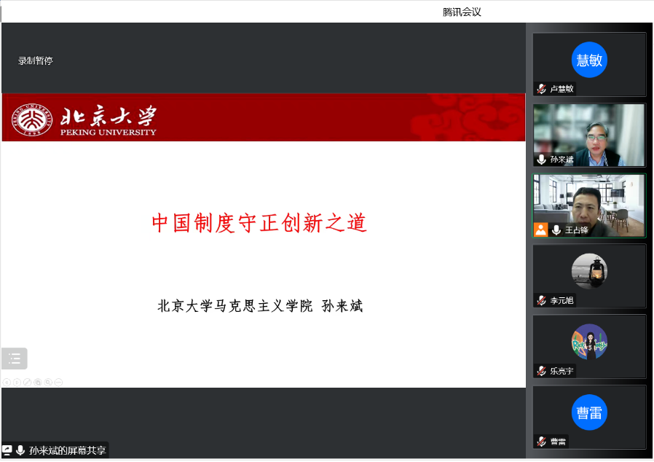Select 王占锋's video thumbnail
The width and height of the screenshot is (654, 462).
tap(588, 205)
